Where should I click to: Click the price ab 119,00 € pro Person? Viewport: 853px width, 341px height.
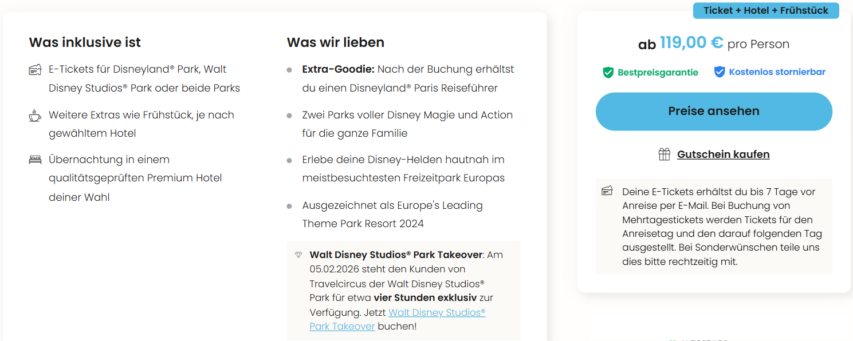[714, 43]
